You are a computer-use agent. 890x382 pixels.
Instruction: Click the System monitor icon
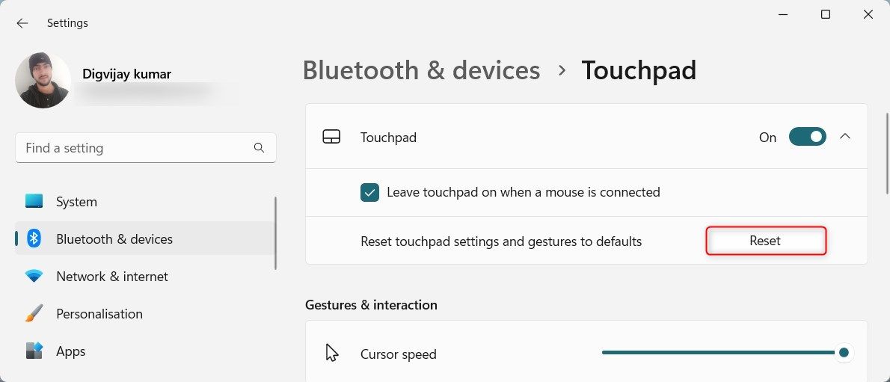tap(34, 202)
